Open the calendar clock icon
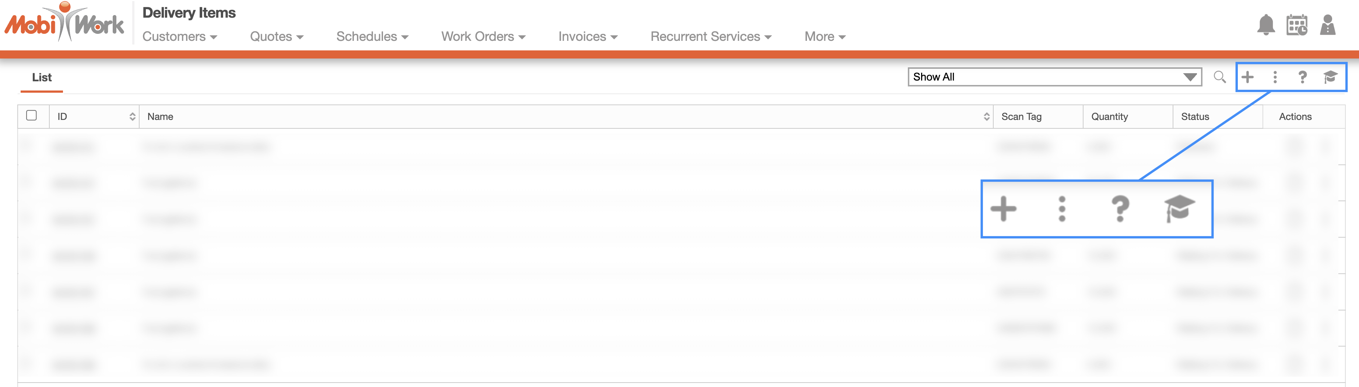Viewport: 1359px width, 387px height. coord(1297,25)
